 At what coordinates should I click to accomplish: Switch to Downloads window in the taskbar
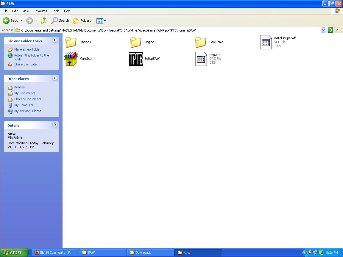[150, 253]
